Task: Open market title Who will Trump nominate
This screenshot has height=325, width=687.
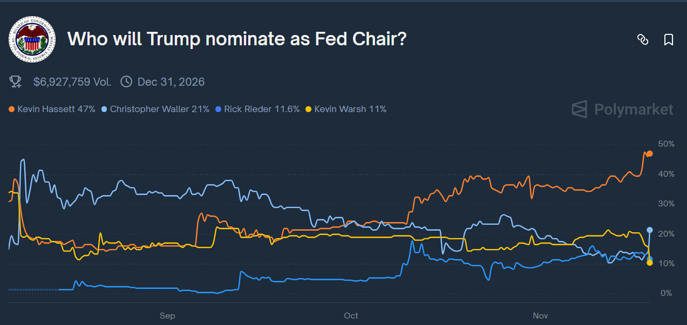Action: pos(236,39)
